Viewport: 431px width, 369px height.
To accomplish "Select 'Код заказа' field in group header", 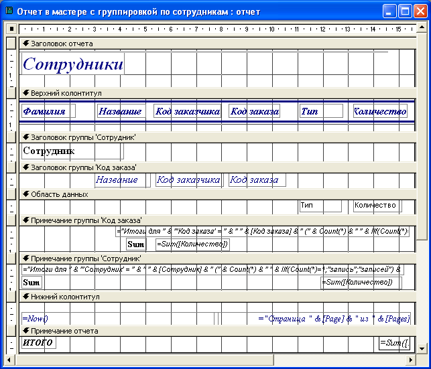I will pos(257,180).
